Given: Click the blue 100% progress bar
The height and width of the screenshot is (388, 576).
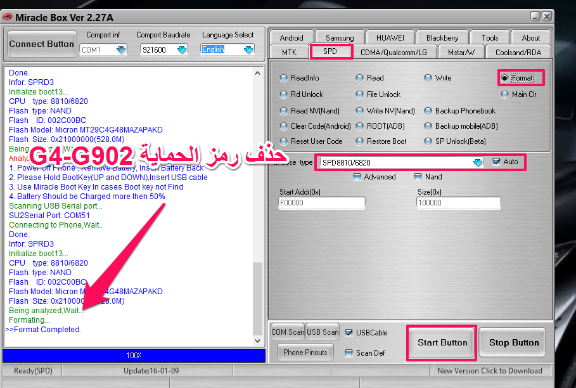Looking at the screenshot, I should coord(134,356).
